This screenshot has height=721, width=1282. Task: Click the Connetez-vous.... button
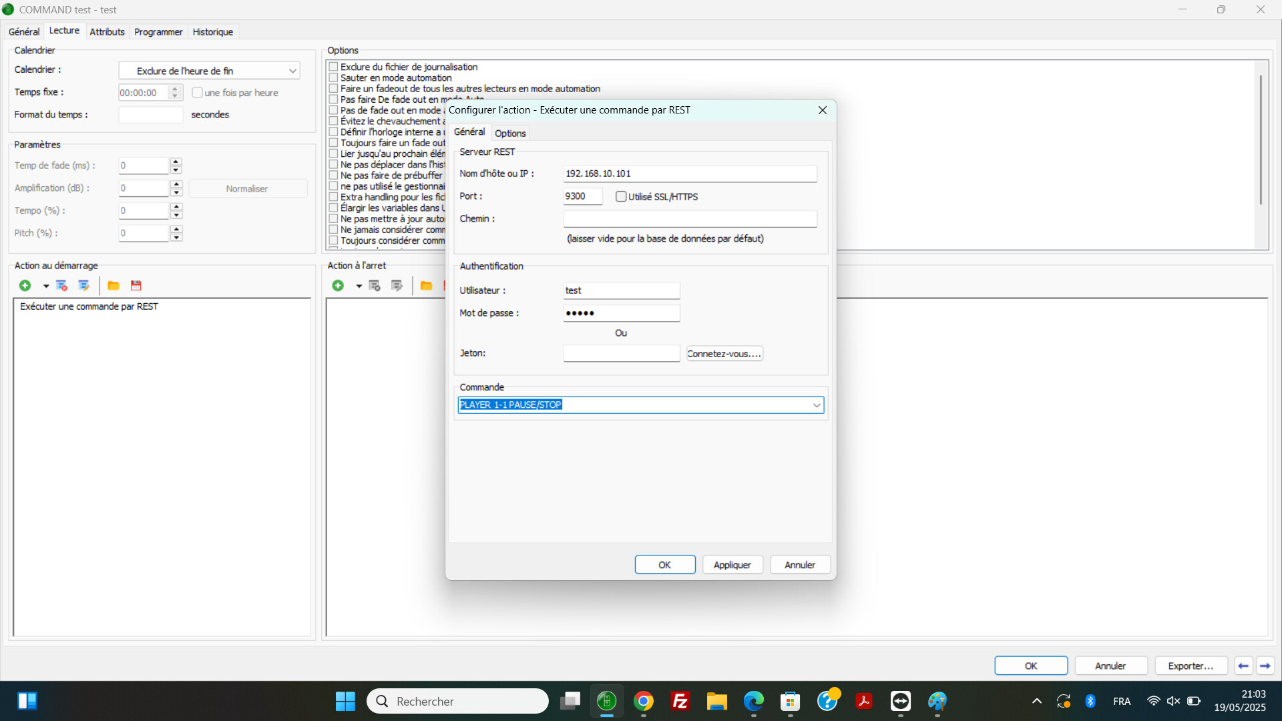point(724,354)
